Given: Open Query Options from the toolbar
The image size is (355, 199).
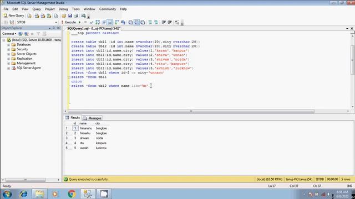Looking at the screenshot, I should pos(104,22).
